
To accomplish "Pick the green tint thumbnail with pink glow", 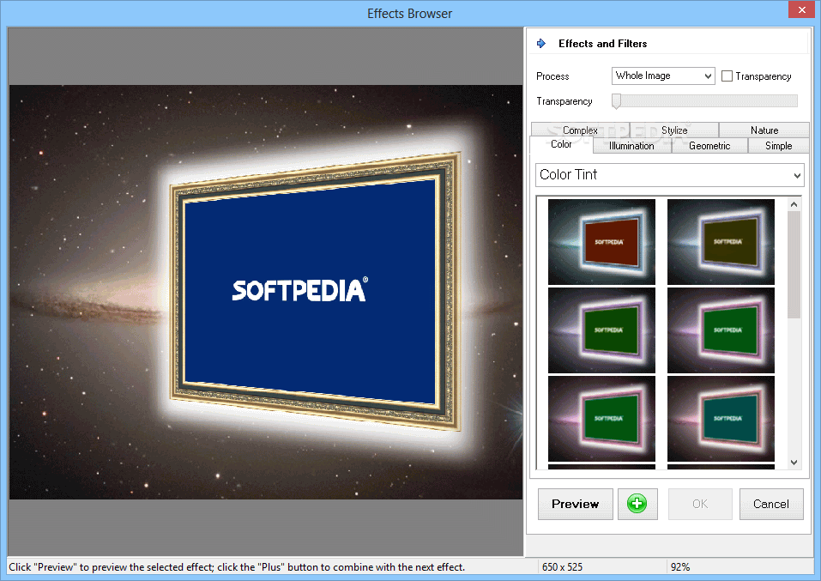I will pyautogui.click(x=601, y=419).
